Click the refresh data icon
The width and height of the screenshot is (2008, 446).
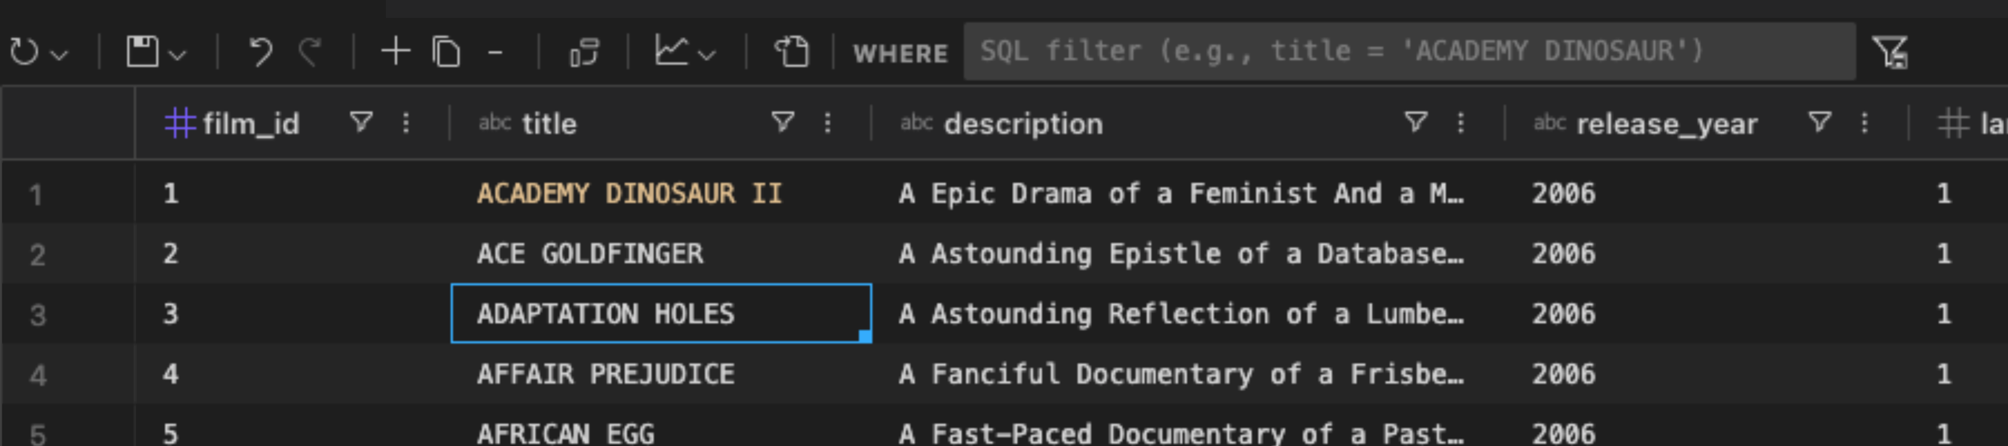coord(24,52)
